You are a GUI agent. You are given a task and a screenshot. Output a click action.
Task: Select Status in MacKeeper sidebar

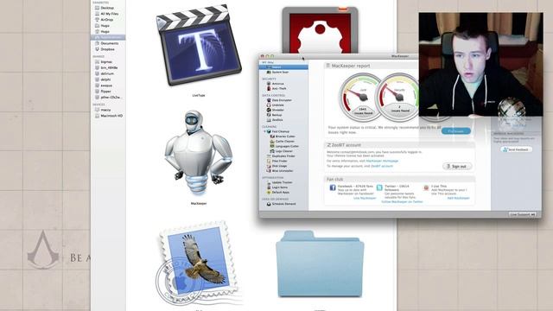[284, 67]
